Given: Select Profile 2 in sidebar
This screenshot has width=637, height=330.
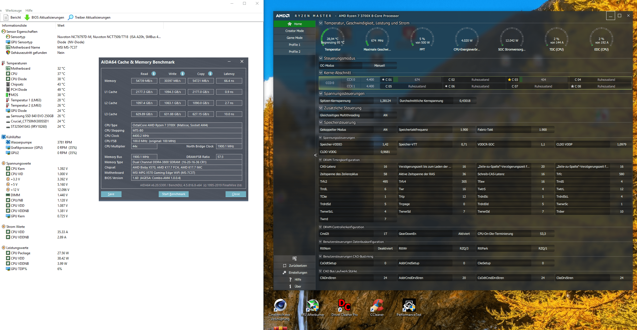Looking at the screenshot, I should coord(295,52).
